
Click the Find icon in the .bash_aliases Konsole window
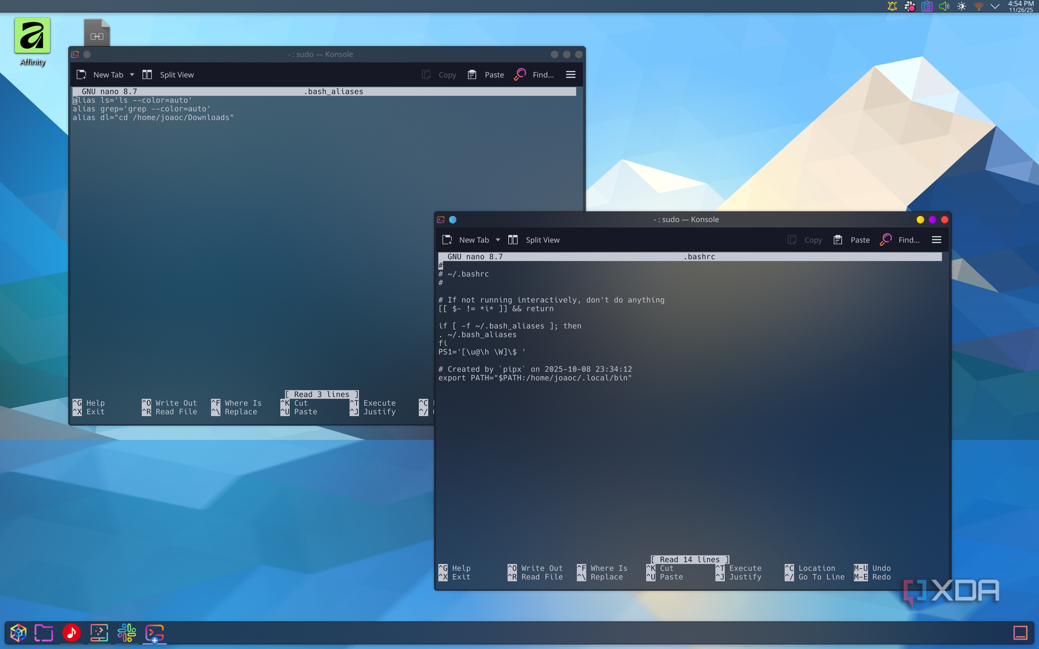[x=520, y=74]
